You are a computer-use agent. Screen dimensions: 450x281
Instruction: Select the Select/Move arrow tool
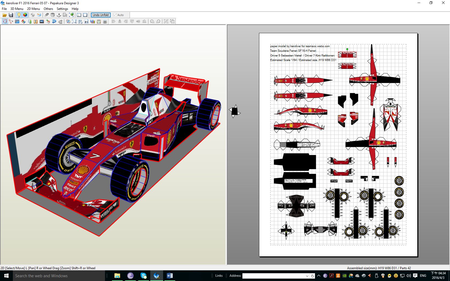coord(5,21)
